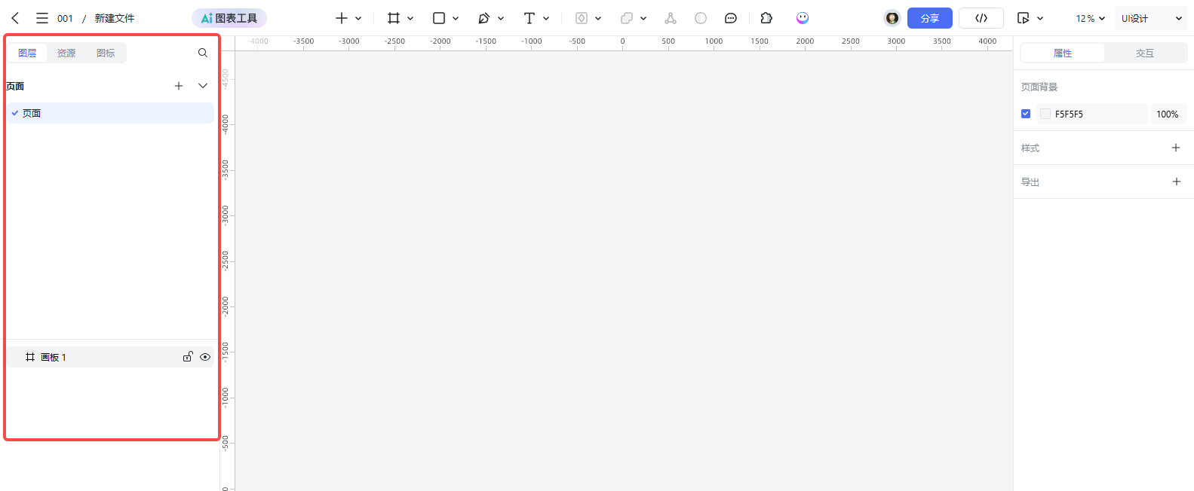Click the boolean operation icon
This screenshot has width=1194, height=491.
[627, 18]
